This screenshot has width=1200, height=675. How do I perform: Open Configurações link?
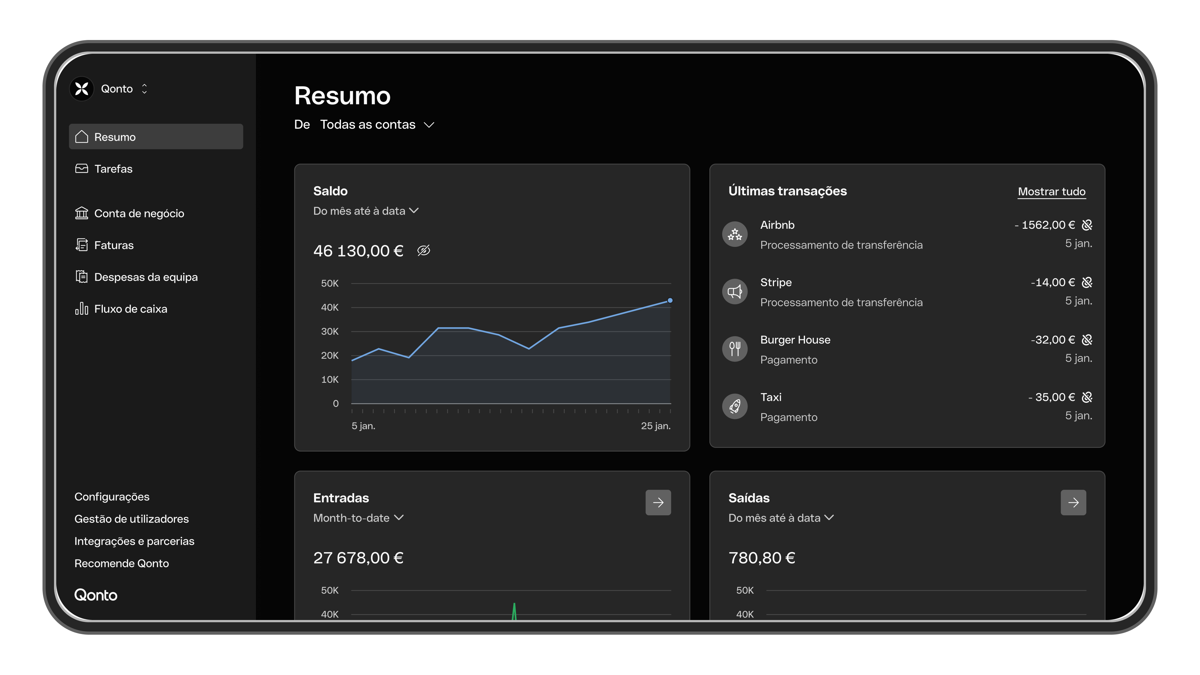tap(112, 497)
